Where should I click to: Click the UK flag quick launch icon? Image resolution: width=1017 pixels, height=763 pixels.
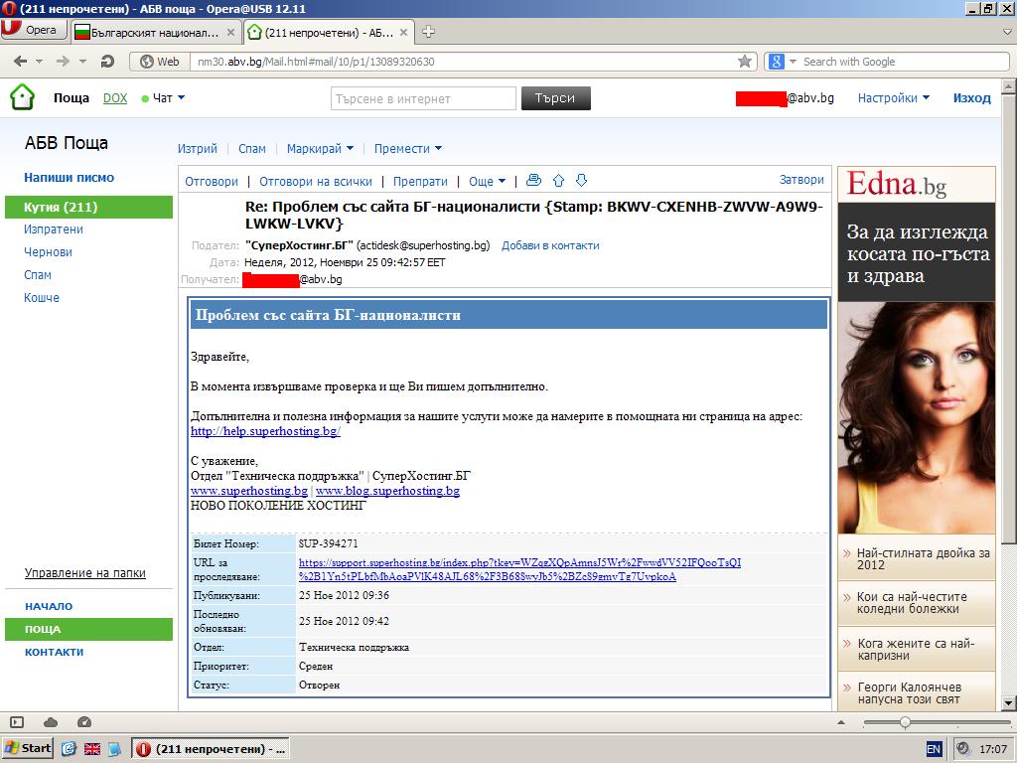92,749
